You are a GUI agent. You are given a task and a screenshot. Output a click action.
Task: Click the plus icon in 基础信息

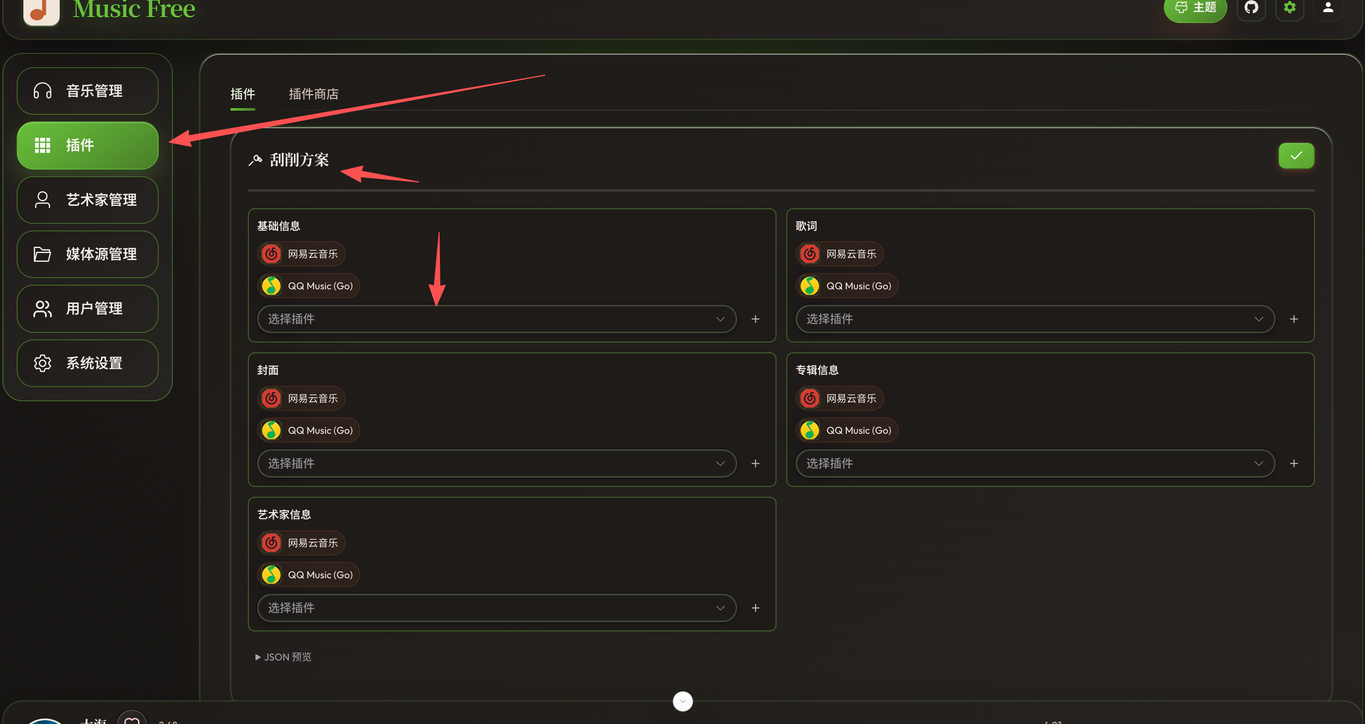tap(756, 319)
